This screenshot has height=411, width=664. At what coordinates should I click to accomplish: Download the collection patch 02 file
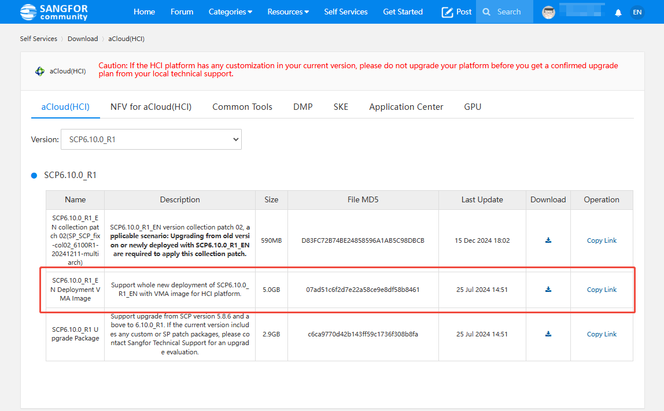548,240
